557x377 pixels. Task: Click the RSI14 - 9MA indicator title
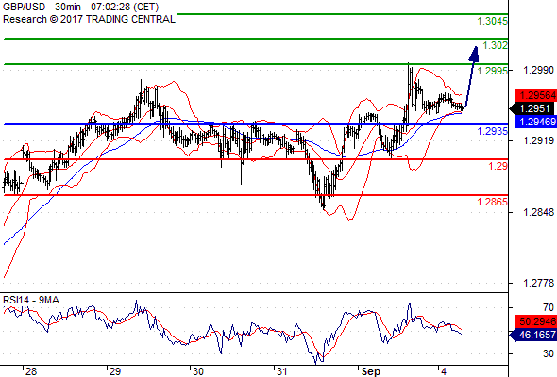[x=31, y=300]
